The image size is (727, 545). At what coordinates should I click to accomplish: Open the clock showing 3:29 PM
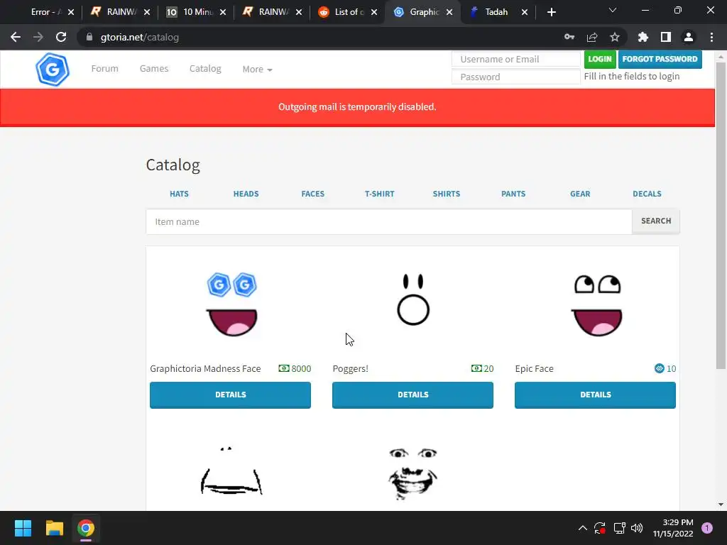(673, 528)
